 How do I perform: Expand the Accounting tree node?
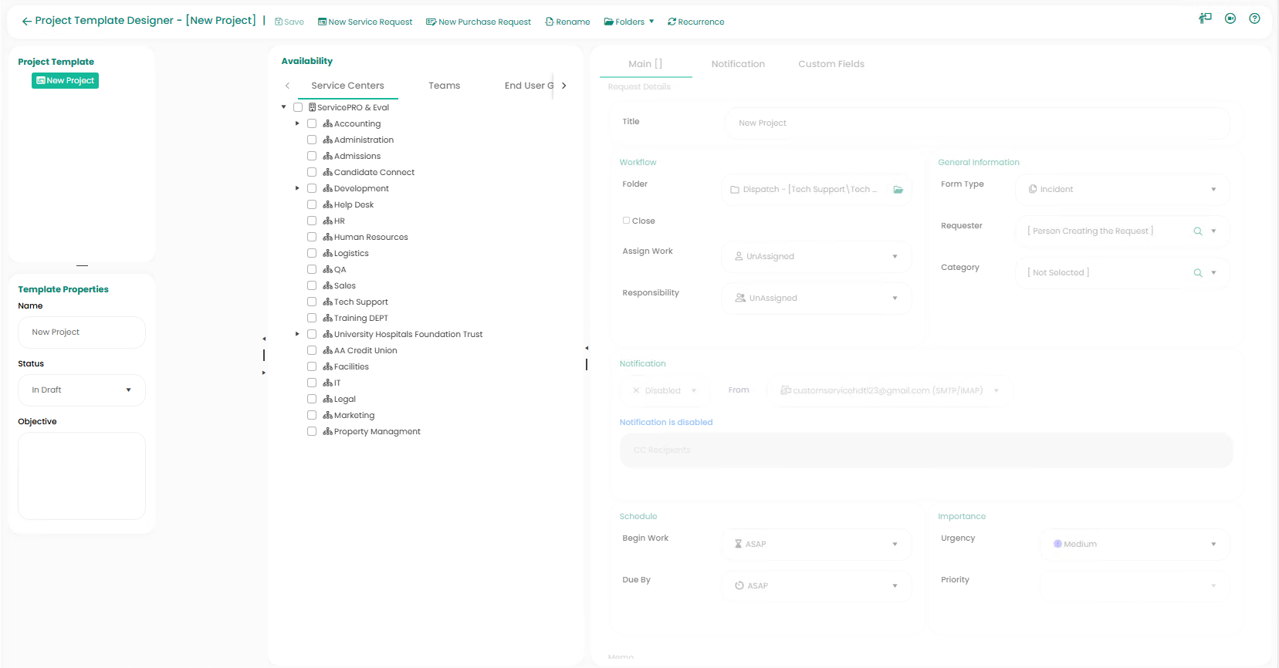297,123
